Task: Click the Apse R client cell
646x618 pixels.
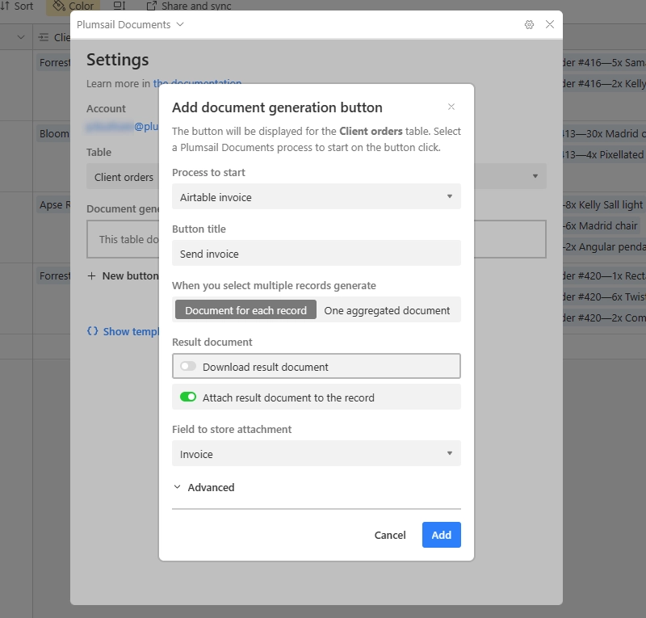Action: pyautogui.click(x=54, y=204)
